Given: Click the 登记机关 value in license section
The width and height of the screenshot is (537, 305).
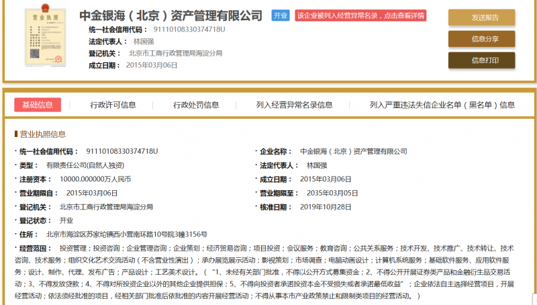Looking at the screenshot, I should [x=106, y=207].
